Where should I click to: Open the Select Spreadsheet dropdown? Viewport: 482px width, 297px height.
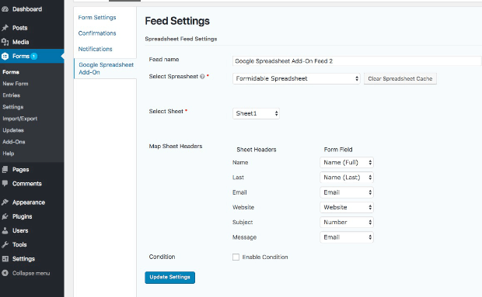(x=296, y=78)
